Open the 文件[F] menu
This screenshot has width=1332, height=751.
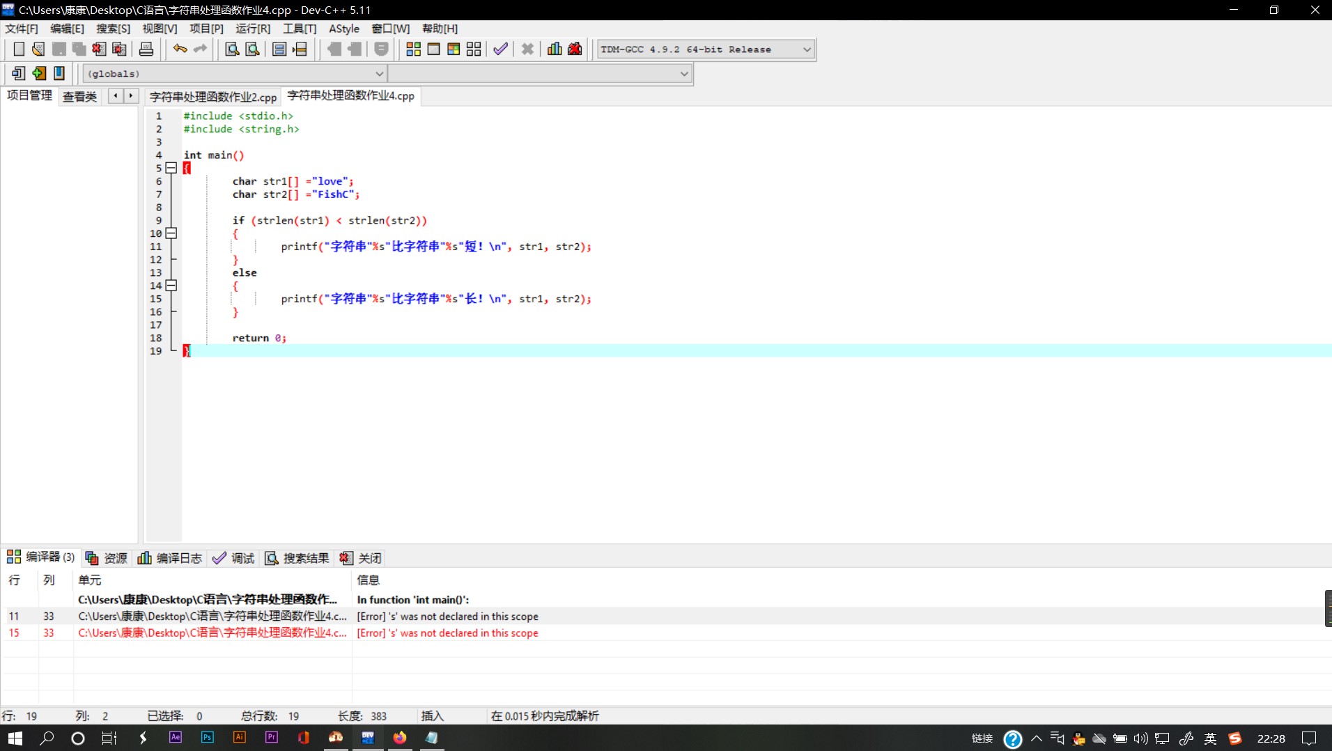pyautogui.click(x=22, y=29)
